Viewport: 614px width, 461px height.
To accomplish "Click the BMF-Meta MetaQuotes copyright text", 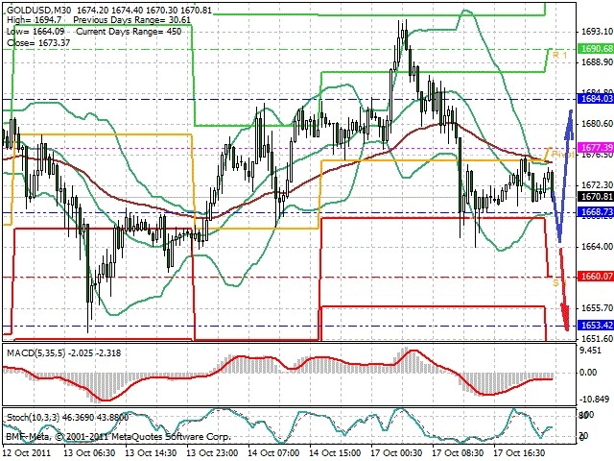I will pyautogui.click(x=118, y=436).
